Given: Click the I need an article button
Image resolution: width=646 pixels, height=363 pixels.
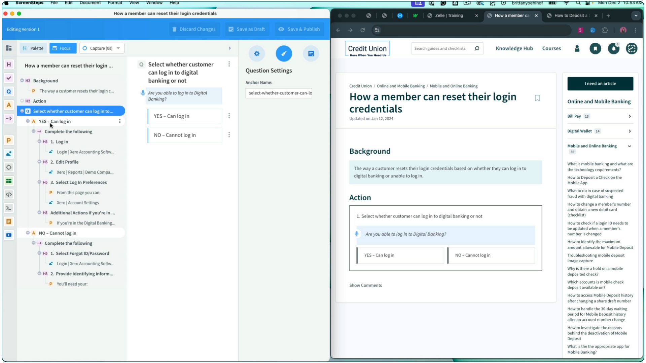Looking at the screenshot, I should coord(600,84).
